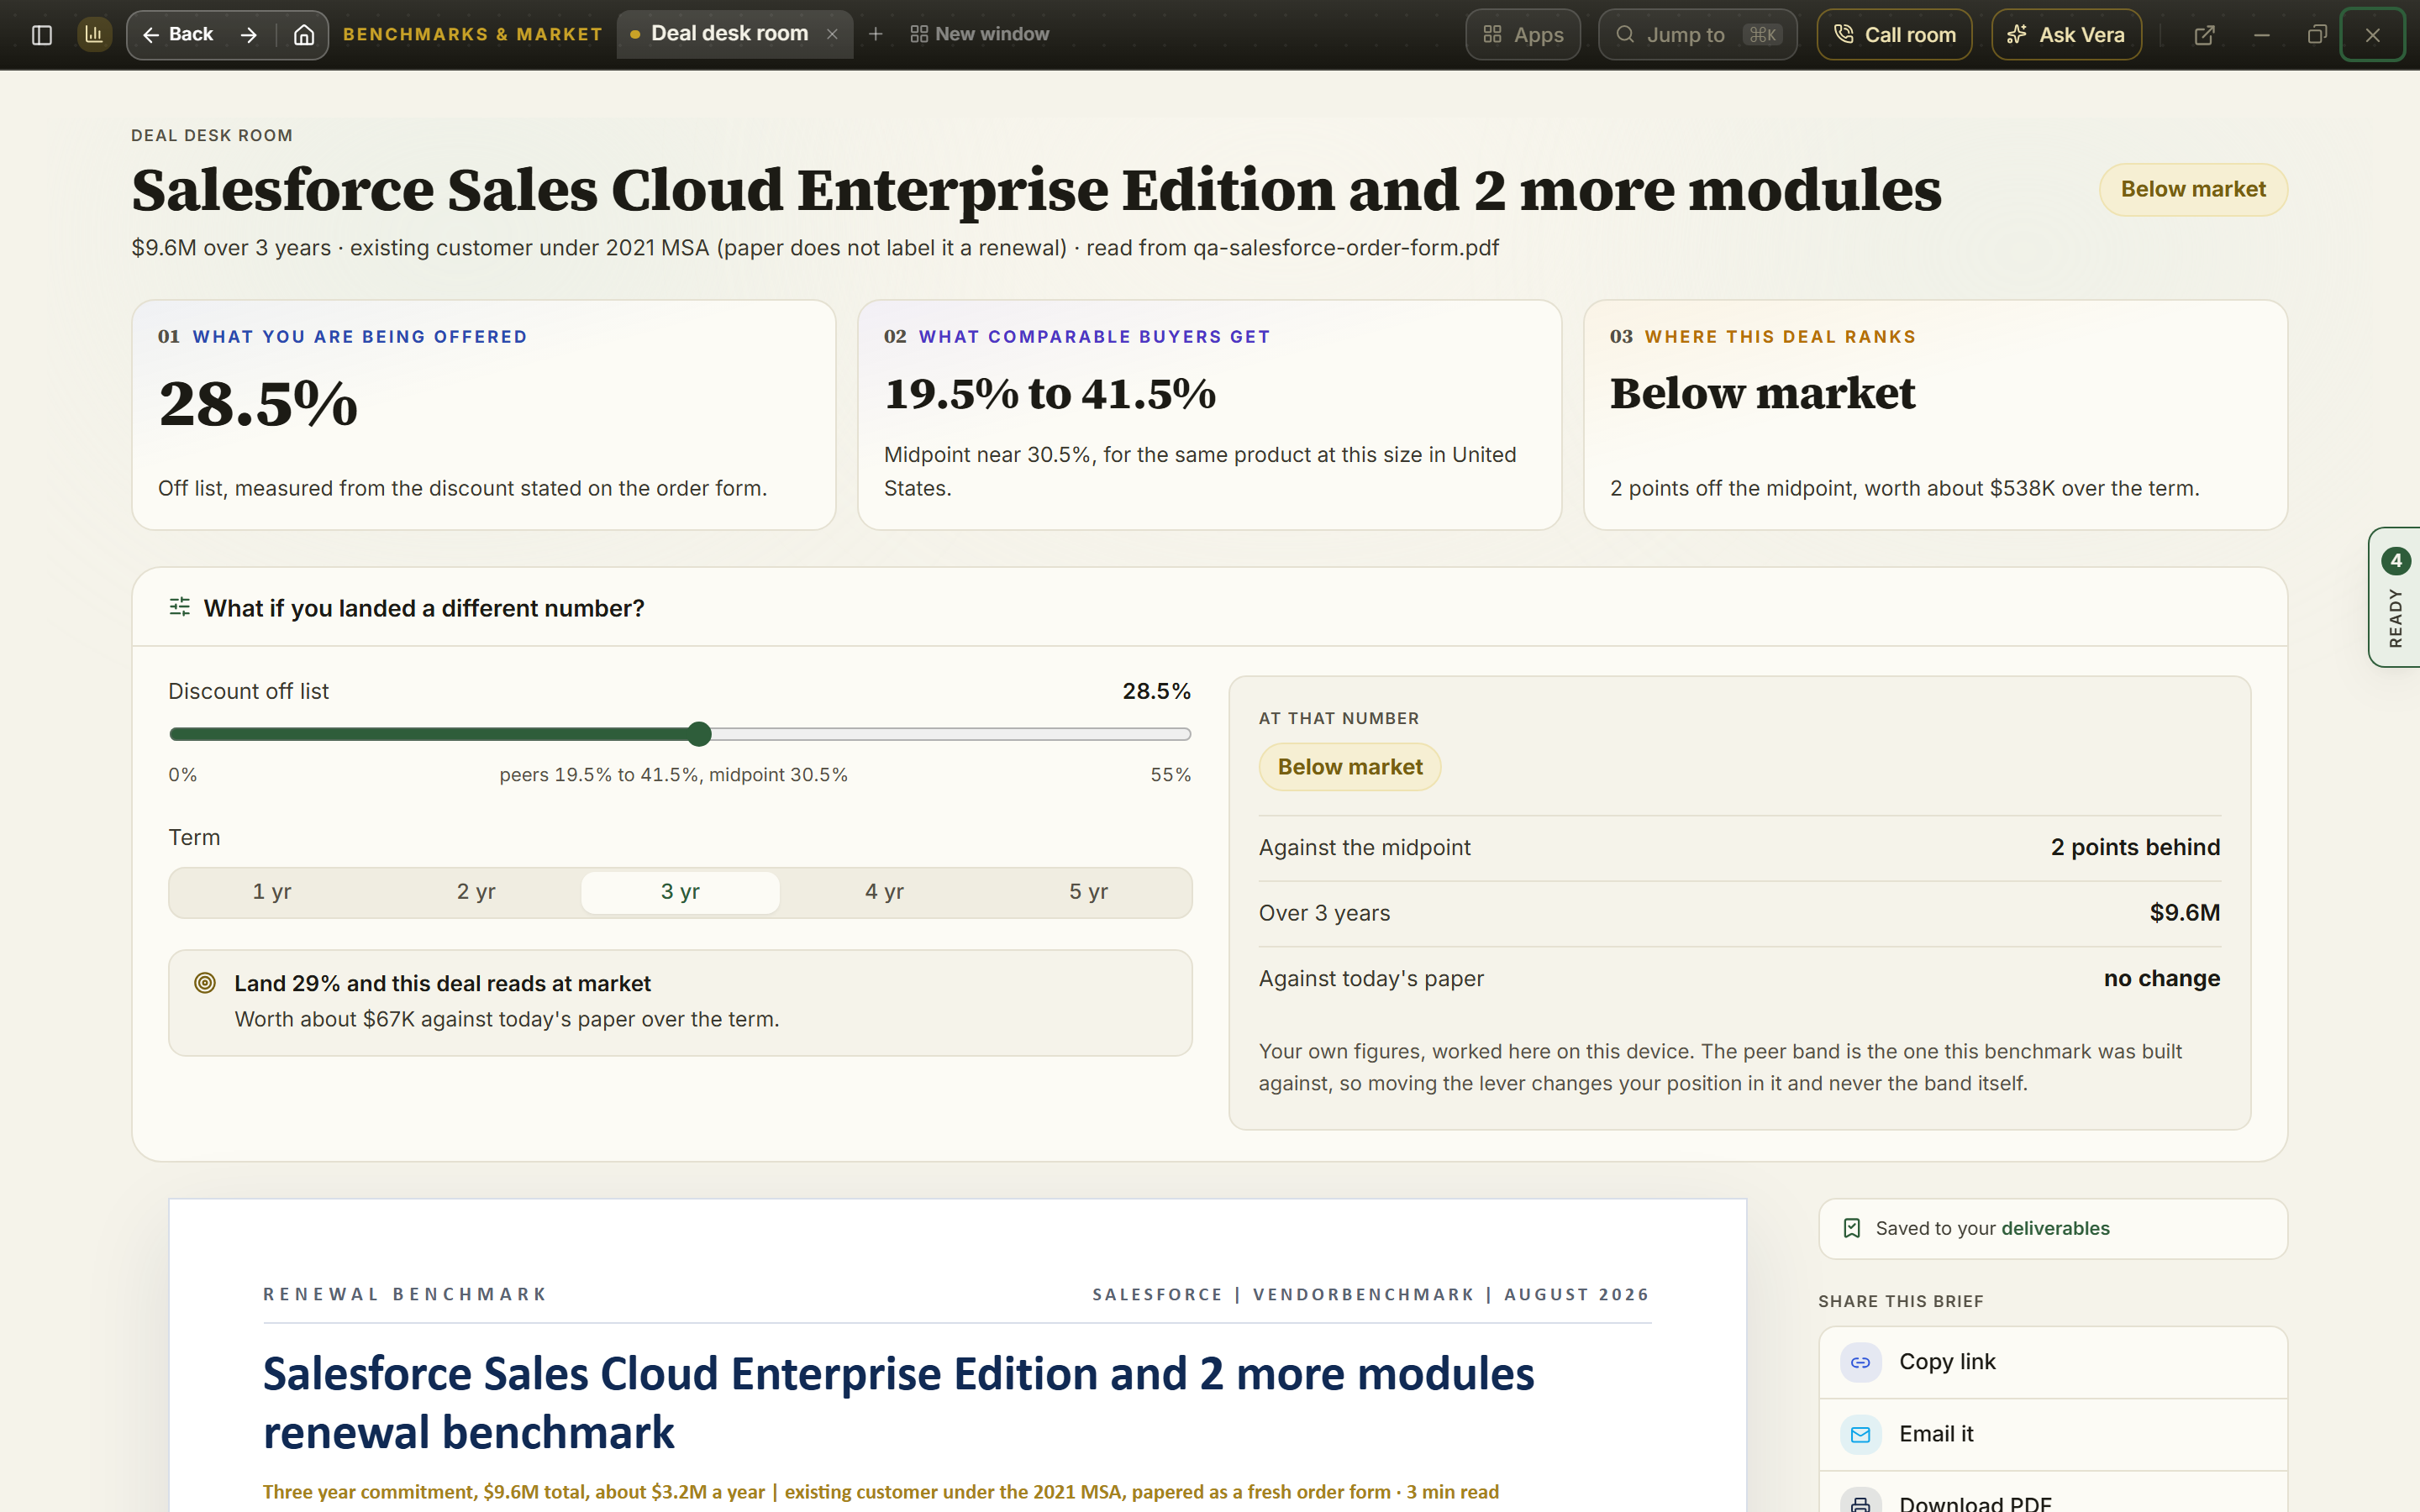The width and height of the screenshot is (2420, 1512).
Task: Close the application window
Action: (2372, 35)
